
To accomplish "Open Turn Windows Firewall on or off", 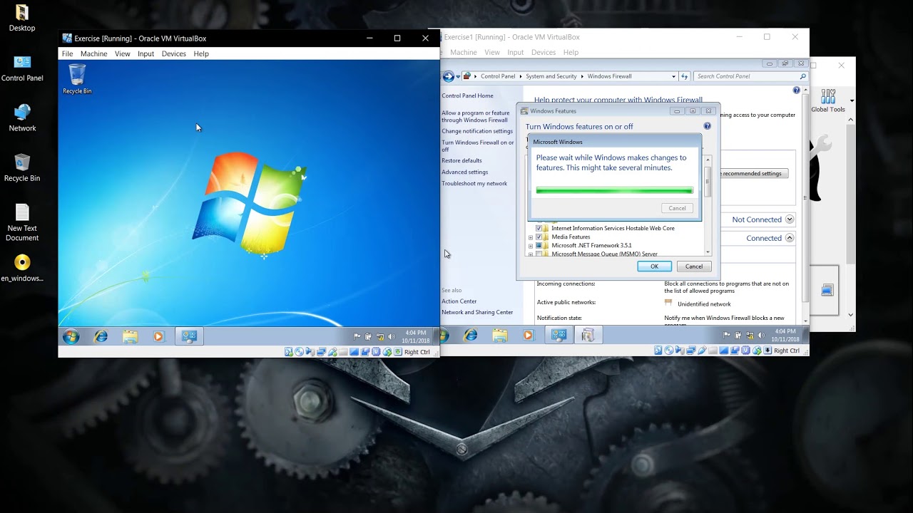I will (x=478, y=146).
